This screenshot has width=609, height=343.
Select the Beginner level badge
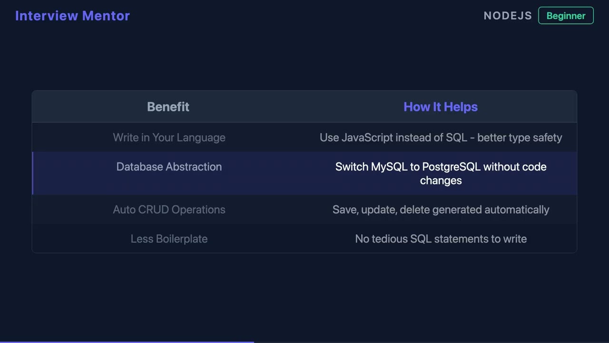pyautogui.click(x=566, y=16)
